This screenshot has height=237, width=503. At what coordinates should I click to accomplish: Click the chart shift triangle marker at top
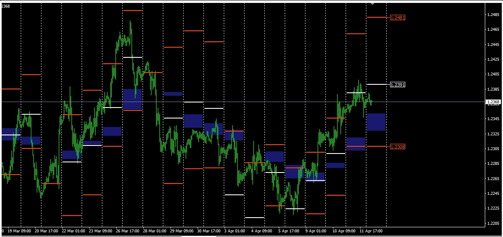(372, 4)
